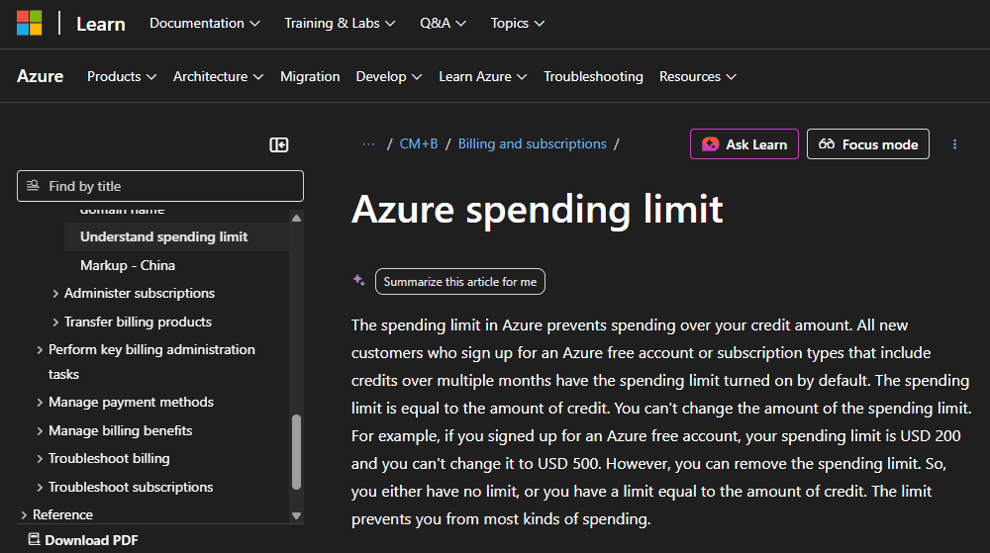Click the sparkle icon beside Summarize
This screenshot has height=553, width=990.
tap(358, 281)
